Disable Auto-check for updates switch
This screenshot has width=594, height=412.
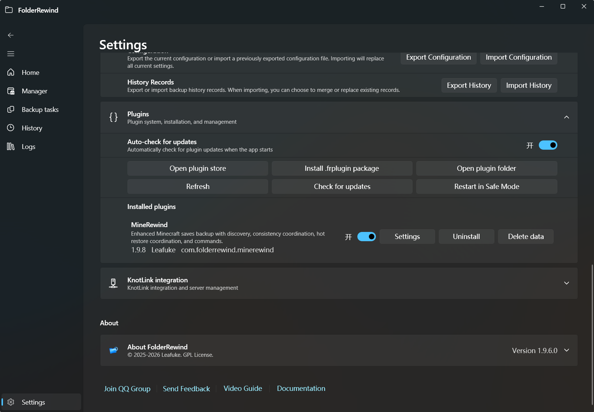click(548, 145)
